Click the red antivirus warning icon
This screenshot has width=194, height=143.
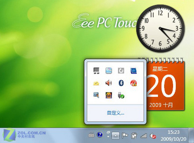pyautogui.click(x=133, y=83)
